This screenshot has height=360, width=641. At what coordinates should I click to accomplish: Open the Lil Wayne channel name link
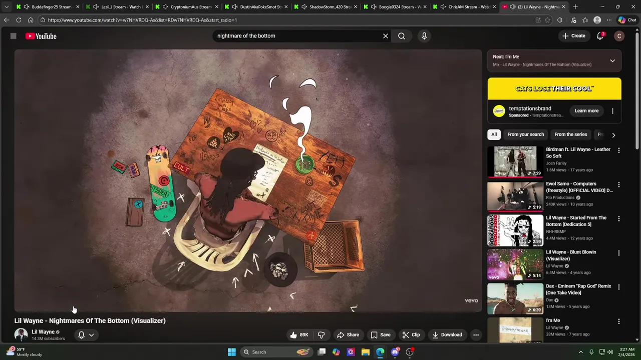click(43, 332)
